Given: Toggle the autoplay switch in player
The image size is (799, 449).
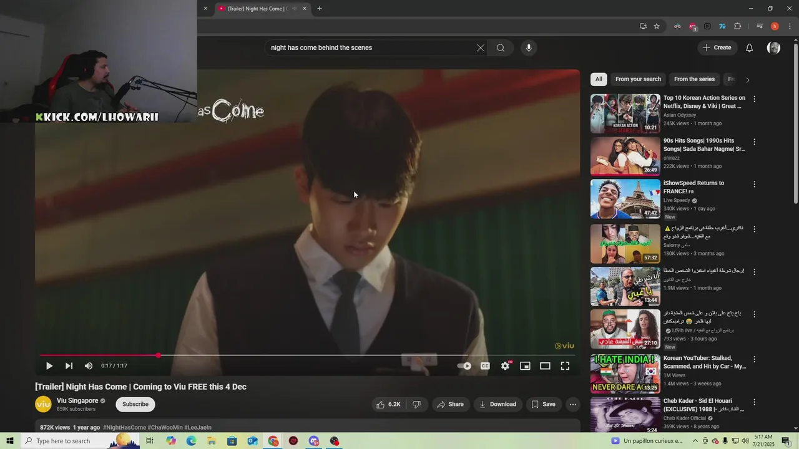Looking at the screenshot, I should [x=464, y=366].
